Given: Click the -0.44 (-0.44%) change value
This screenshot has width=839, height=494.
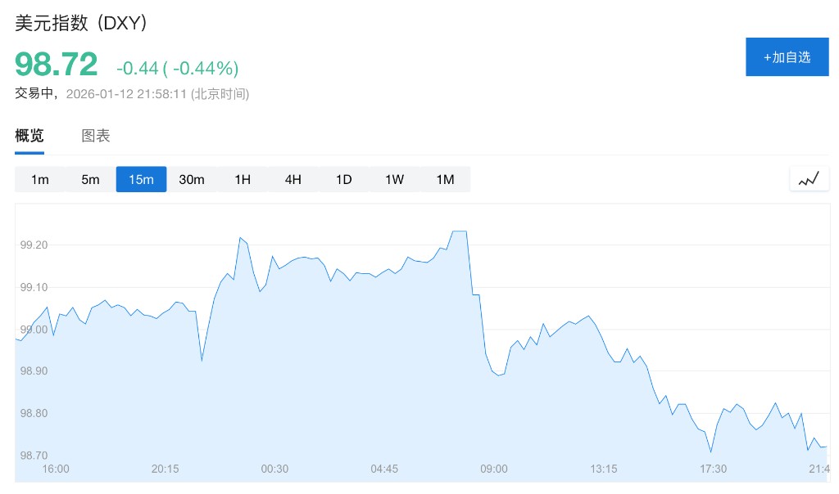Looking at the screenshot, I should pyautogui.click(x=177, y=68).
